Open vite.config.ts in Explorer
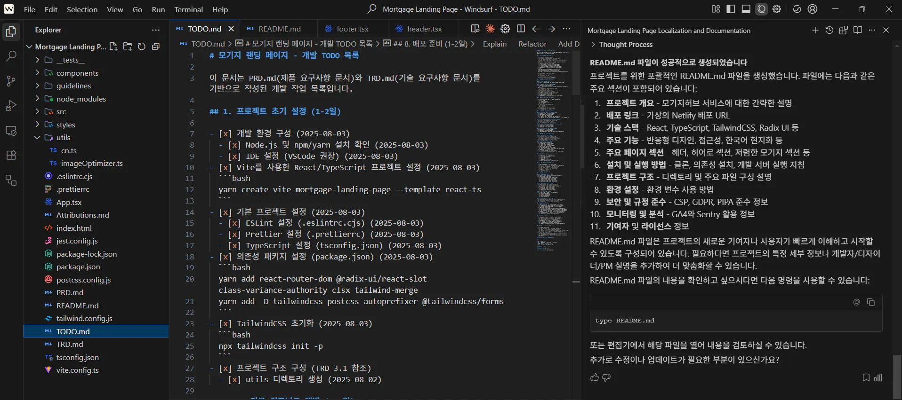The height and width of the screenshot is (400, 902). coord(78,370)
